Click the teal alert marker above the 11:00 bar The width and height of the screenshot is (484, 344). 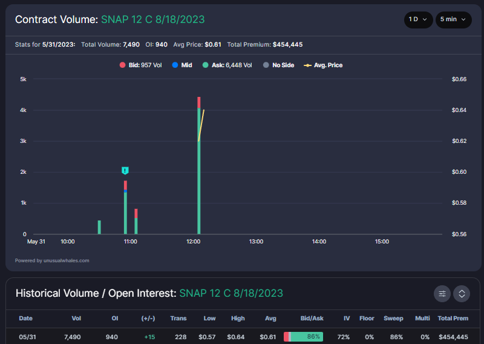point(125,171)
